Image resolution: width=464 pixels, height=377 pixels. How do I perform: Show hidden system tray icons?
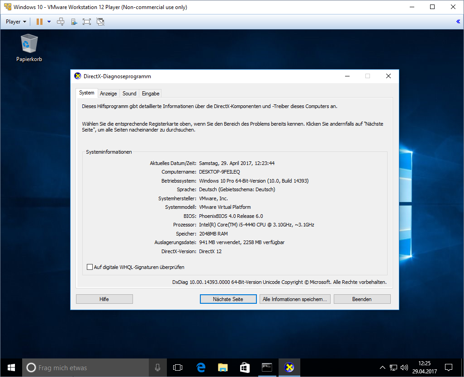[x=382, y=368]
